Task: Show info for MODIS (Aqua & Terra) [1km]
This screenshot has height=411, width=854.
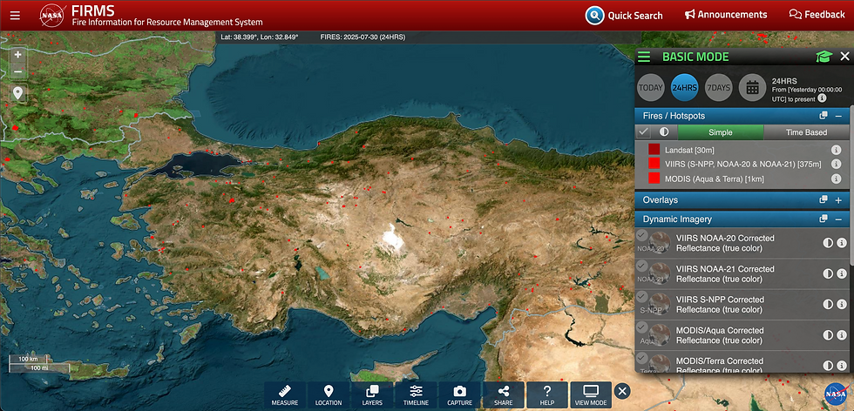Action: 836,179
